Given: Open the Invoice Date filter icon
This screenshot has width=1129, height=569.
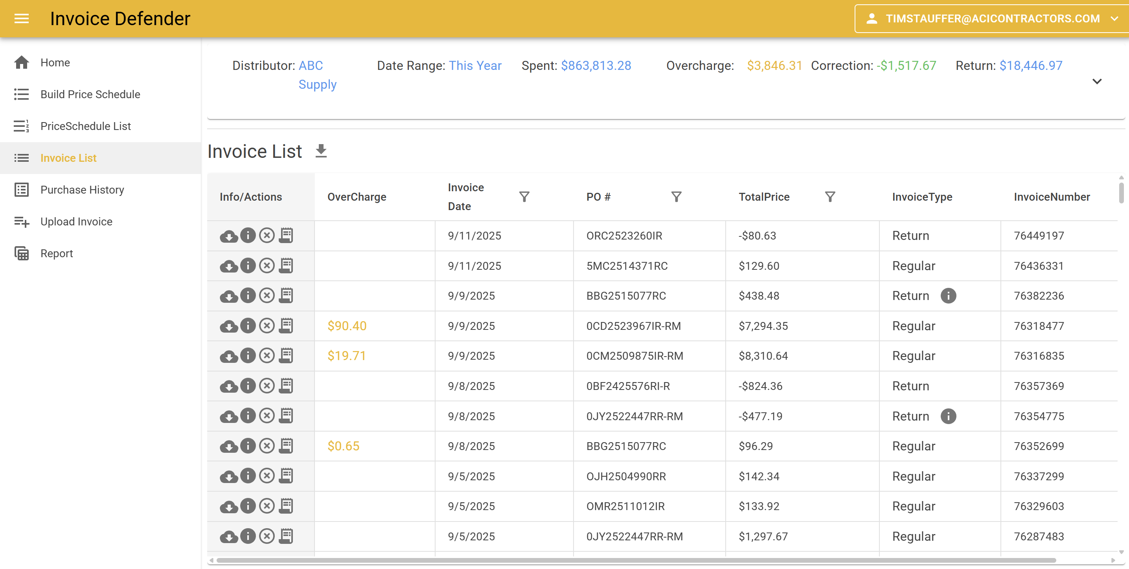Looking at the screenshot, I should point(525,196).
